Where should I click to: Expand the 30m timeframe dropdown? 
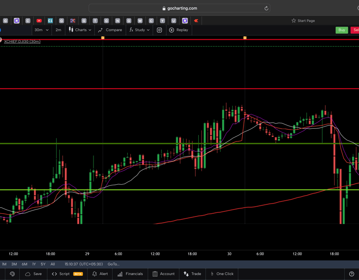pos(42,30)
